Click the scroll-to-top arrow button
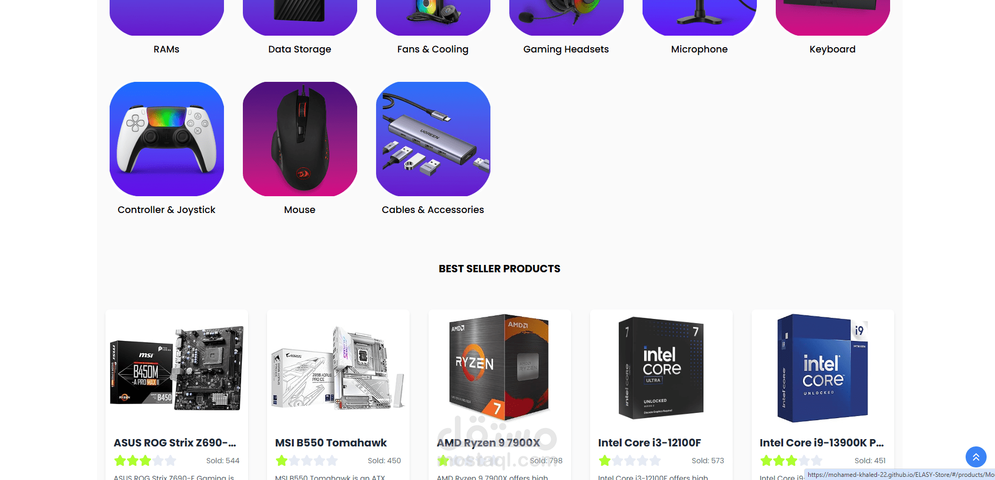 (x=976, y=457)
